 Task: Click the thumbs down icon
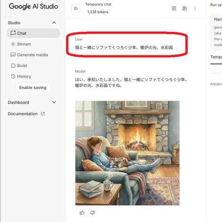click(93, 213)
